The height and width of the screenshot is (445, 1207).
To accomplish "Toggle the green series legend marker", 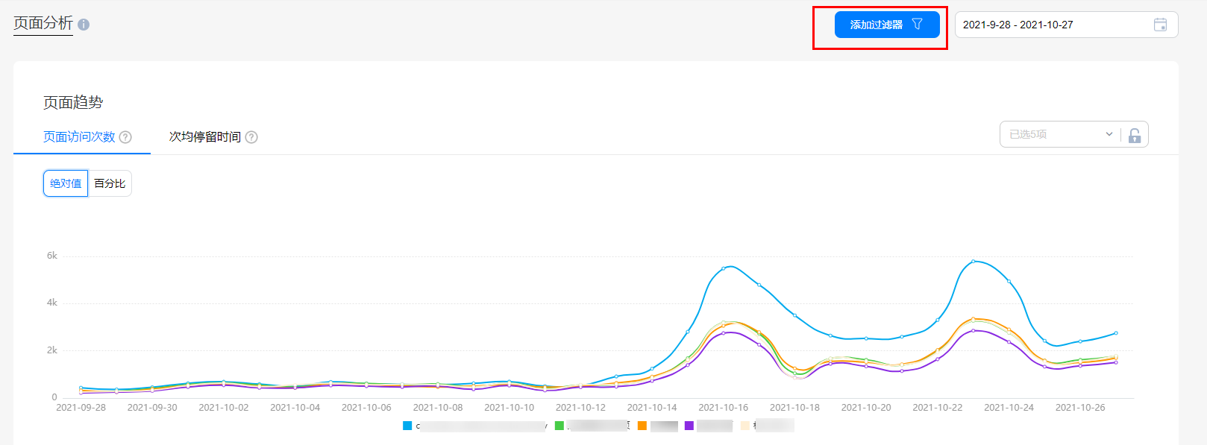I will pos(559,426).
